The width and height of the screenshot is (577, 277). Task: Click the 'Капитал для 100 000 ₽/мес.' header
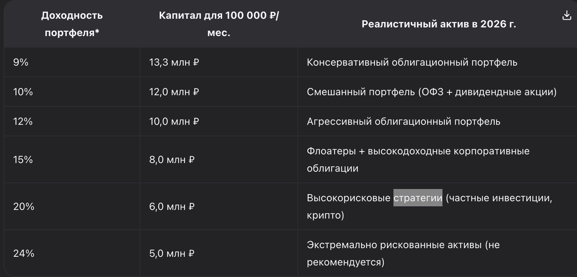tap(219, 25)
